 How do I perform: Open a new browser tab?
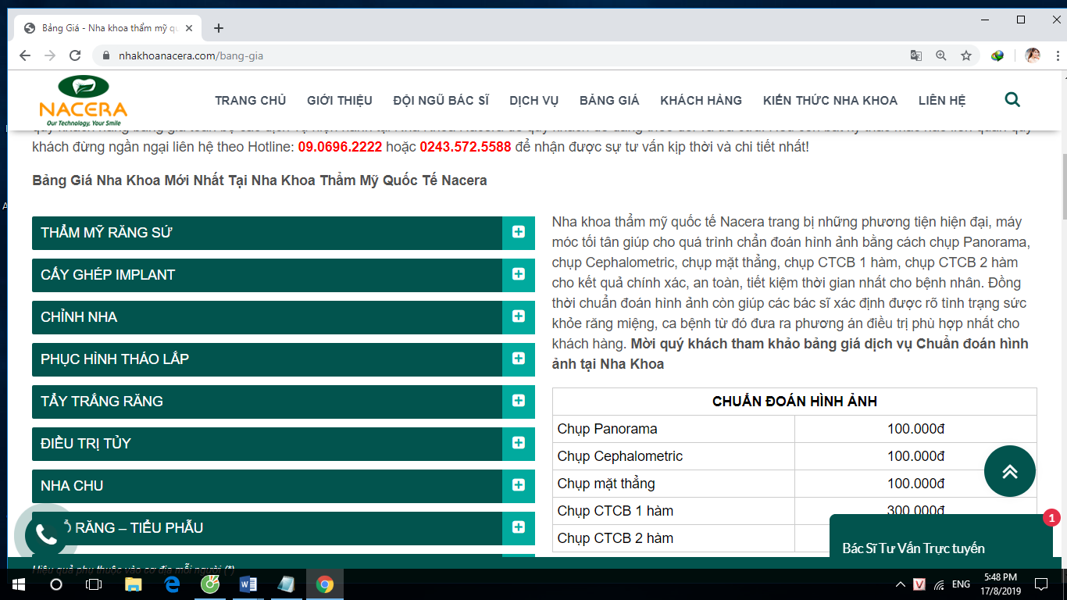[219, 28]
